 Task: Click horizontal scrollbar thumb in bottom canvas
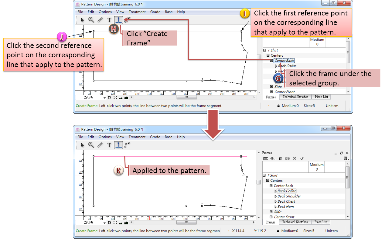click(186, 223)
